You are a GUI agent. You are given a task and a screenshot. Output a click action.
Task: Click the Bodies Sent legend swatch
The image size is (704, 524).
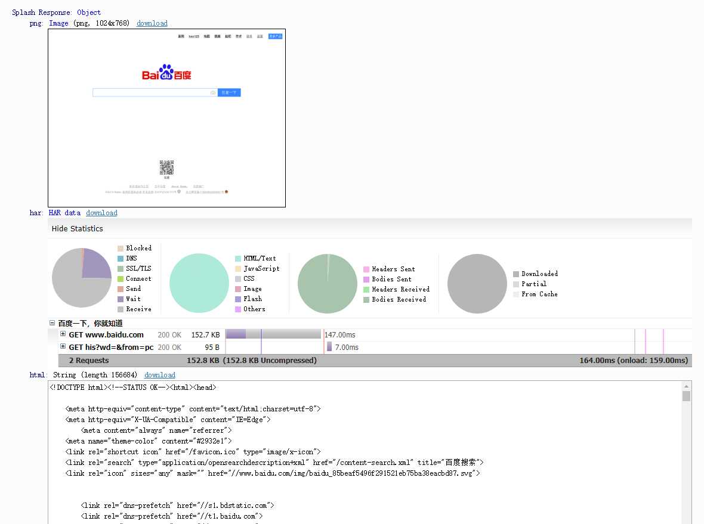coord(366,279)
